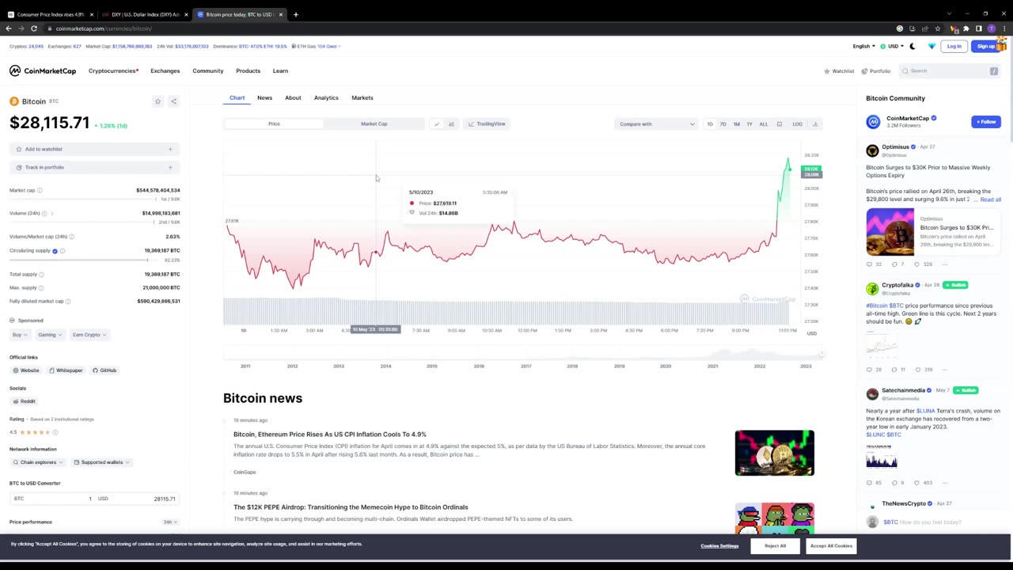The image size is (1013, 570).
Task: Click the Log In button
Action: click(x=954, y=46)
